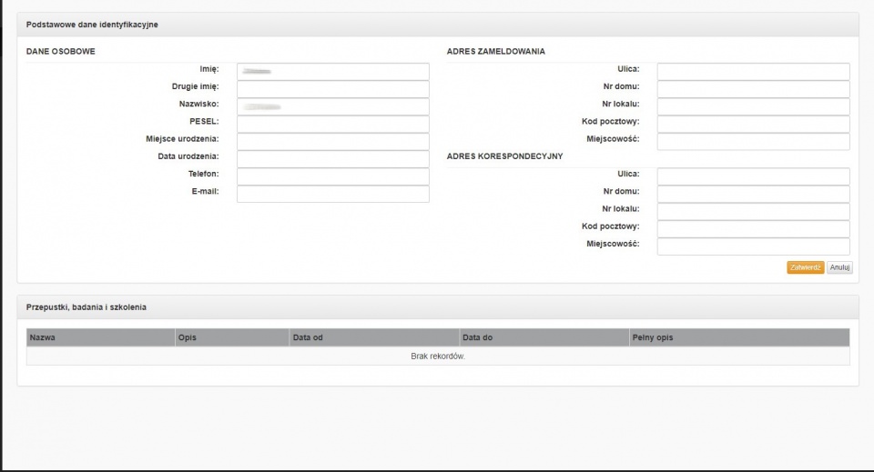Image resolution: width=874 pixels, height=472 pixels.
Task: Click the Anuluj button
Action: point(839,267)
